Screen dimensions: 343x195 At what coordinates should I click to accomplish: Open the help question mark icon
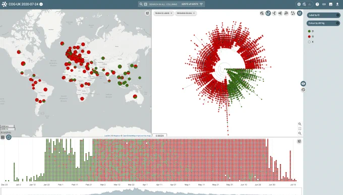317,4
